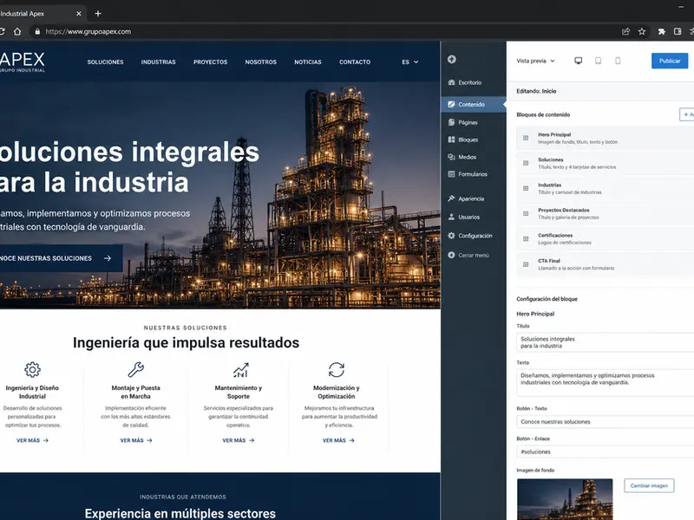
Task: Click Ver más under Mantenimiento y Soporte
Action: coord(238,440)
